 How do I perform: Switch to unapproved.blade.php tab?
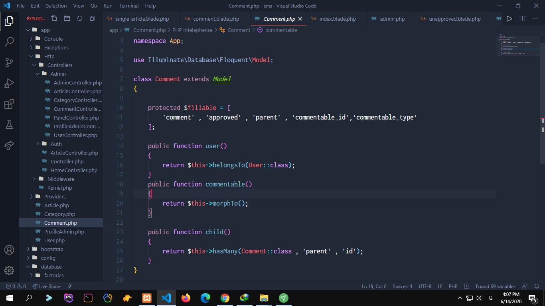point(454,19)
